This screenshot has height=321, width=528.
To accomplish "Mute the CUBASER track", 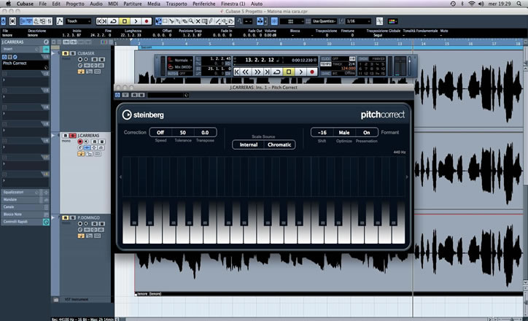I will pyautogui.click(x=66, y=53).
